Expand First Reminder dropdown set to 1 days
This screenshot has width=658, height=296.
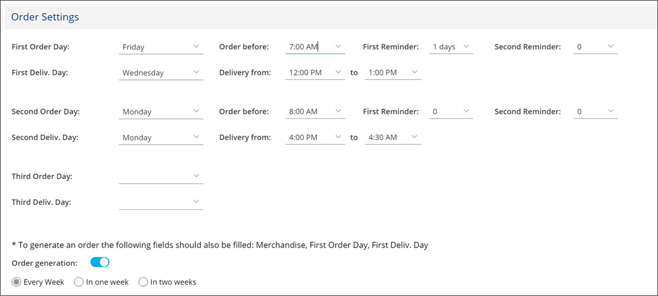[x=451, y=47]
